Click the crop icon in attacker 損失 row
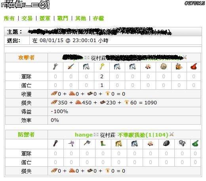 [x=126, y=102]
